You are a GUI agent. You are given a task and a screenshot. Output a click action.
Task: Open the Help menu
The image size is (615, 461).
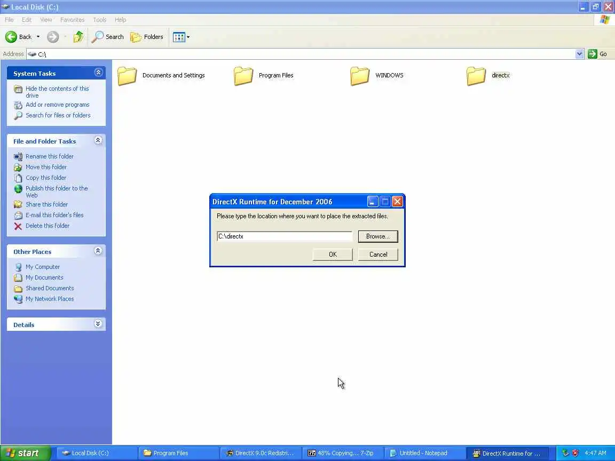pos(121,20)
